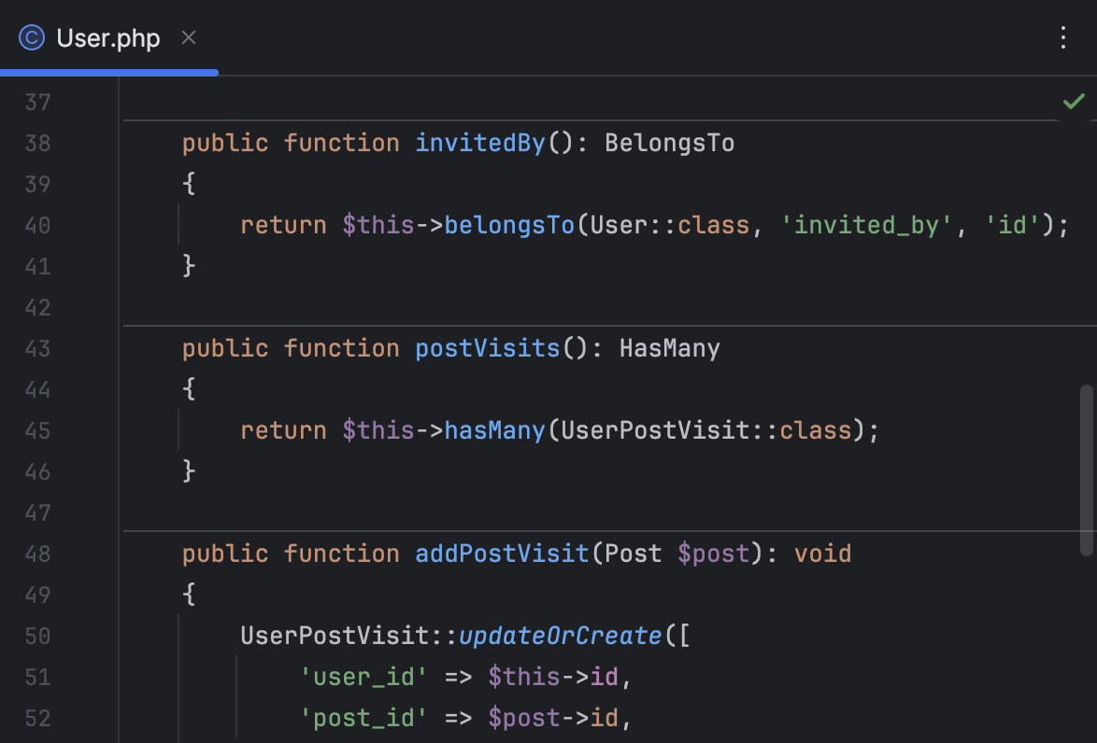The image size is (1097, 743).
Task: Click the invitedBy method name
Action: (x=480, y=143)
